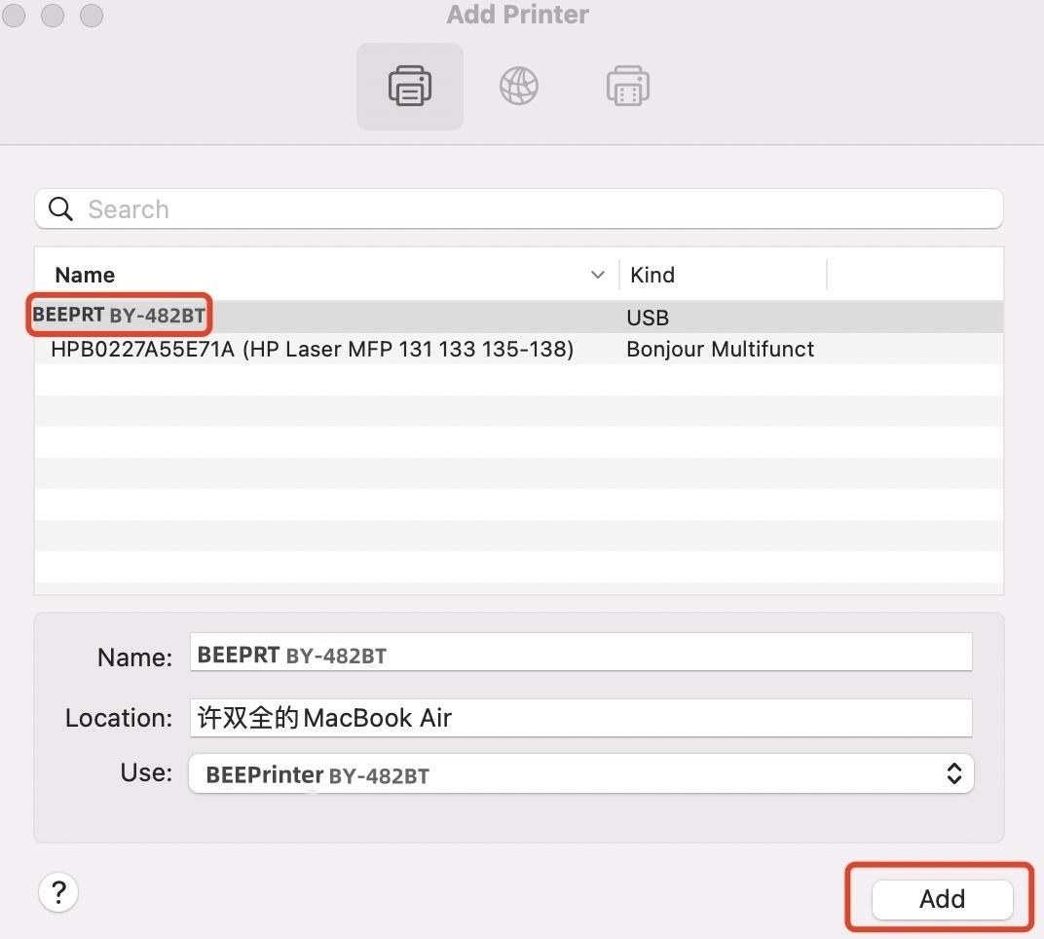
Task: Open the help question mark button
Action: click(x=58, y=892)
